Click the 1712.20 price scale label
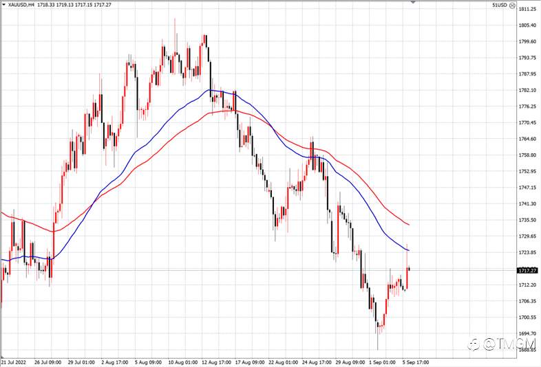The width and height of the screenshot is (541, 367). pyautogui.click(x=527, y=285)
